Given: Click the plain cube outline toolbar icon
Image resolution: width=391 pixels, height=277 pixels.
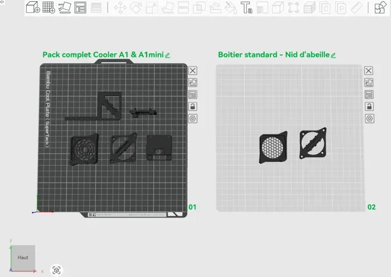Looking at the screenshot, I should [x=278, y=8].
